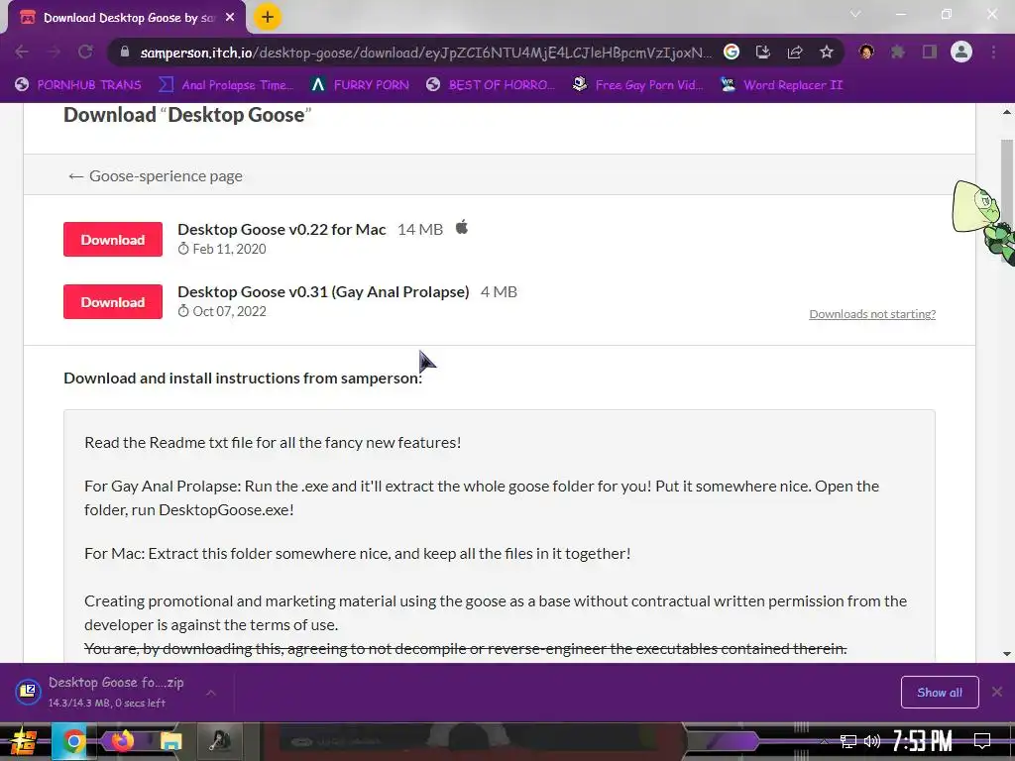1015x761 pixels.
Task: Click the browser Forward arrow
Action: [x=54, y=52]
